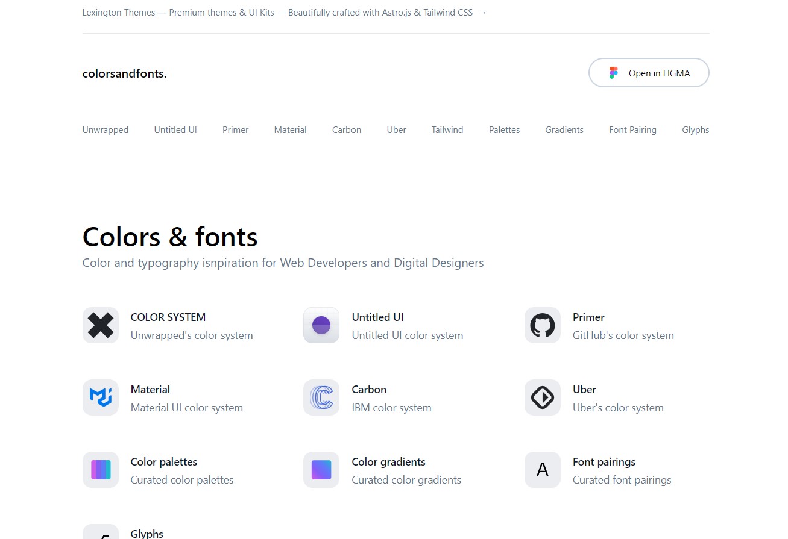Open the Carbon card title link
The height and width of the screenshot is (539, 788).
click(x=369, y=390)
